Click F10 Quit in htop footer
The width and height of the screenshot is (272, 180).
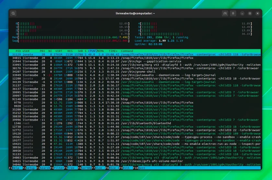139,168
